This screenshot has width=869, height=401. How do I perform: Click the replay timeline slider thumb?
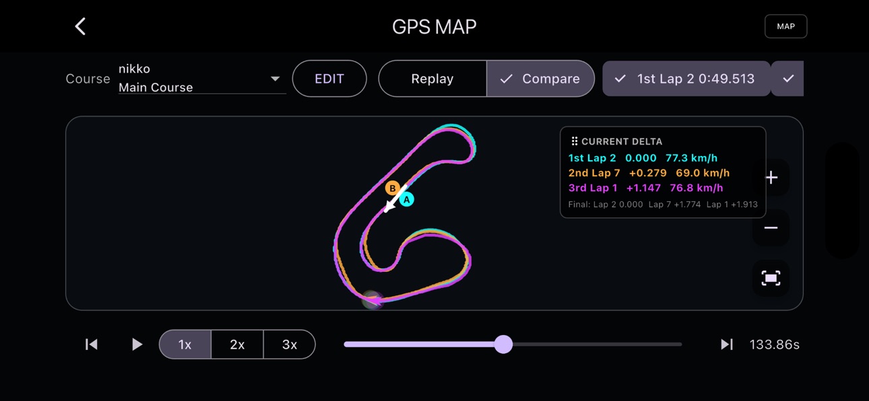click(x=503, y=344)
